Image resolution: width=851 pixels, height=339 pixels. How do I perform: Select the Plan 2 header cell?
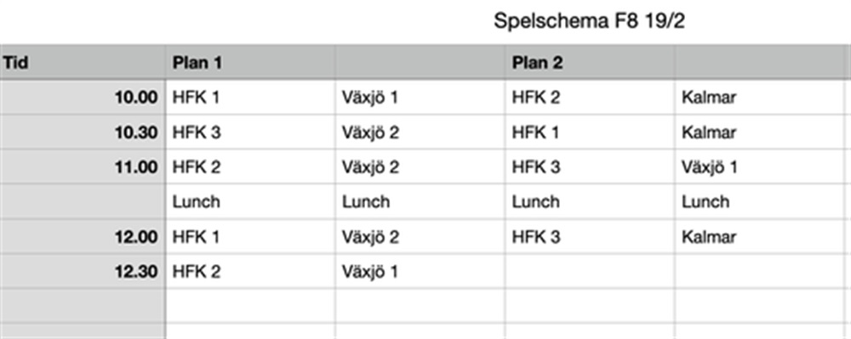click(590, 63)
